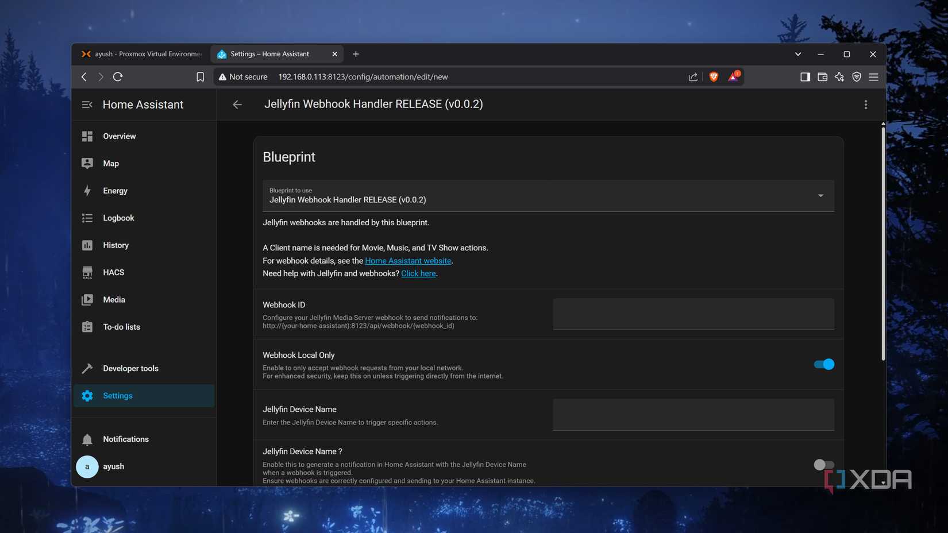948x533 pixels.
Task: Open the three-dot overflow menu in header
Action: point(866,105)
